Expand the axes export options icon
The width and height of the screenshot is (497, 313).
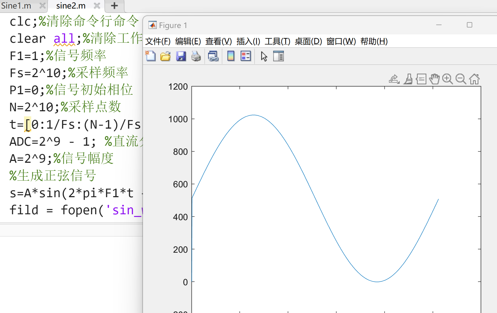coord(394,79)
